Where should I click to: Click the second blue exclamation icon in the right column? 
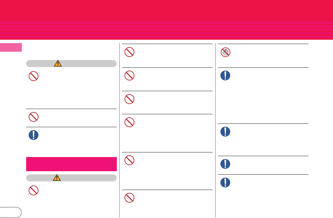coord(225,132)
